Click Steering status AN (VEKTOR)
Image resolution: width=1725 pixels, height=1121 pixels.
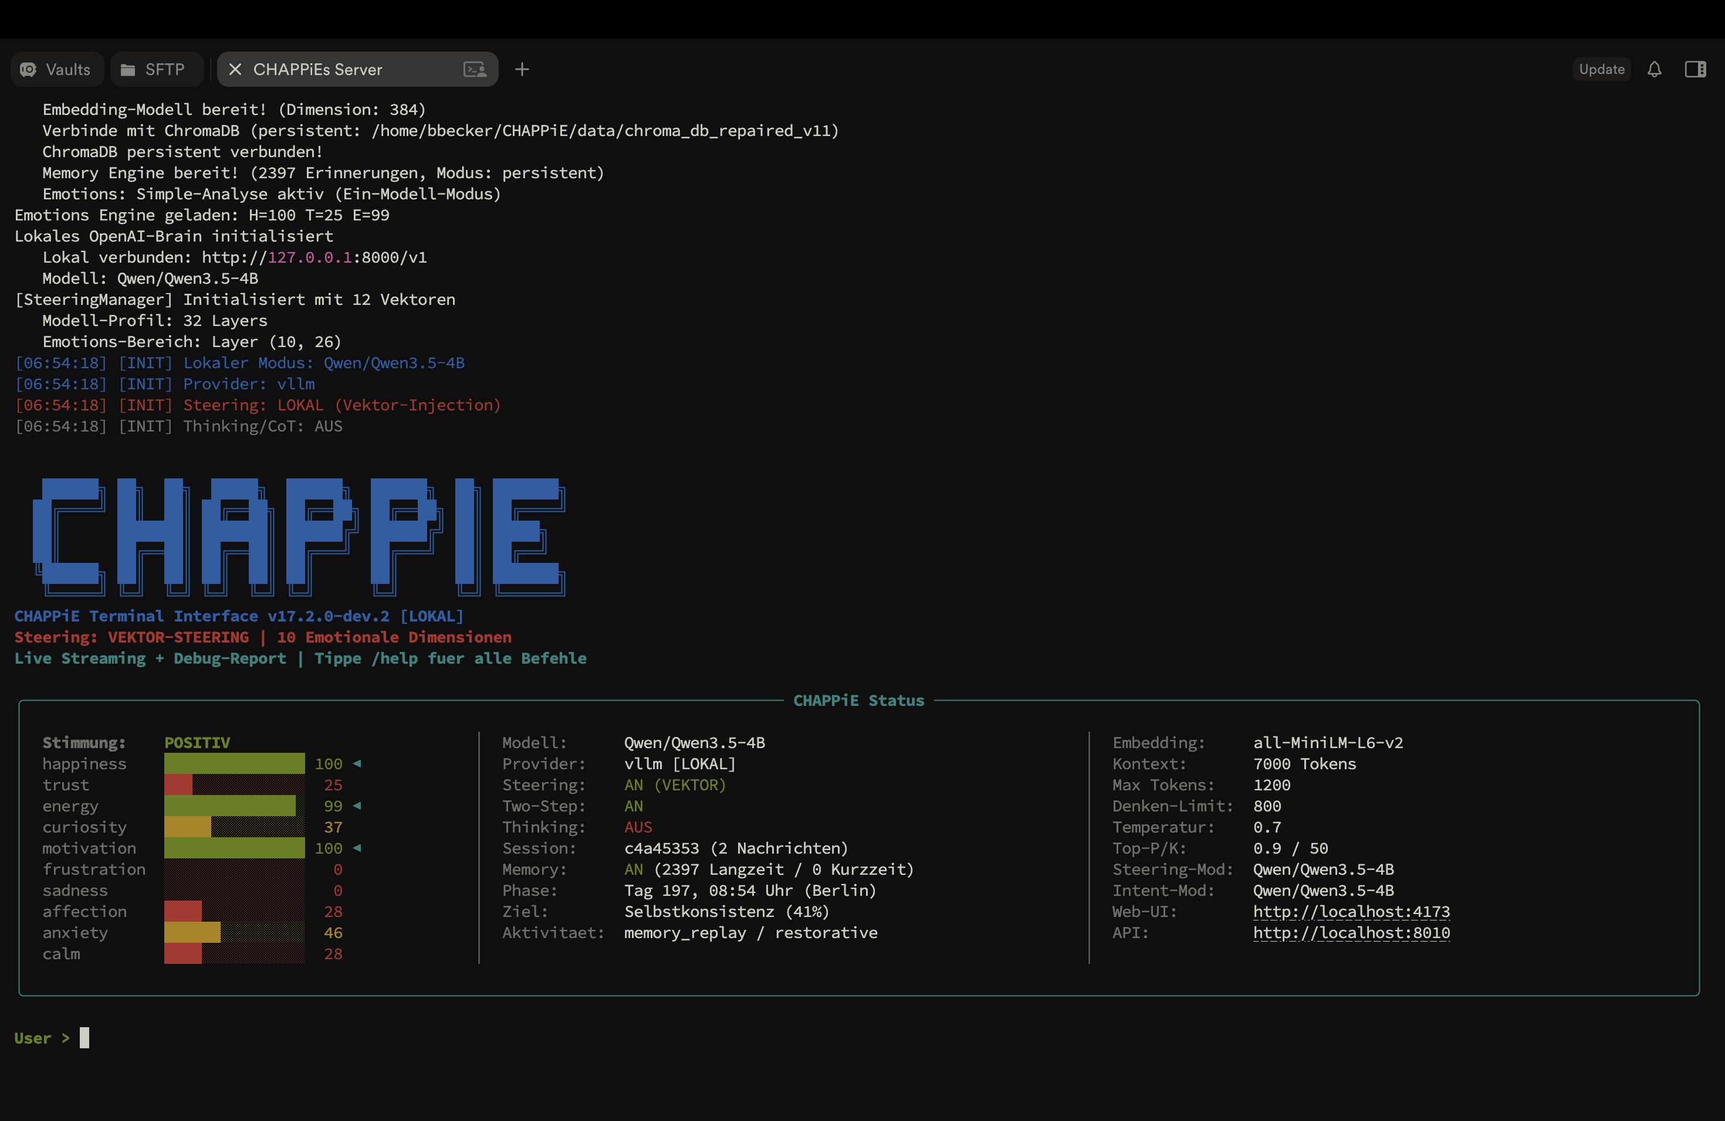[675, 785]
